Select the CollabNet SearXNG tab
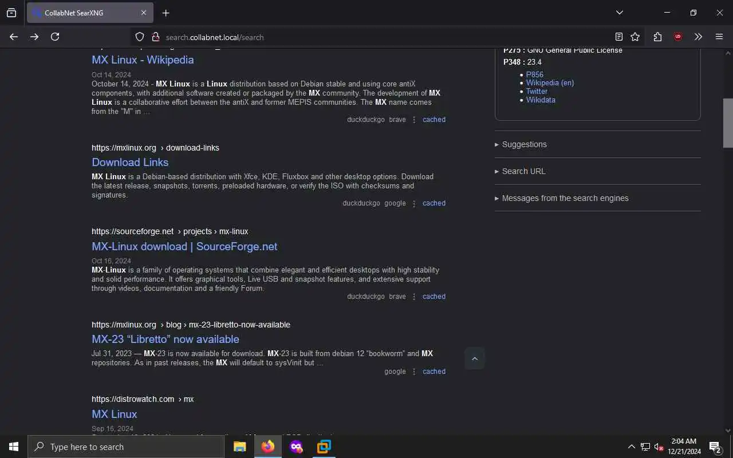Image resolution: width=733 pixels, height=458 pixels. tap(90, 13)
